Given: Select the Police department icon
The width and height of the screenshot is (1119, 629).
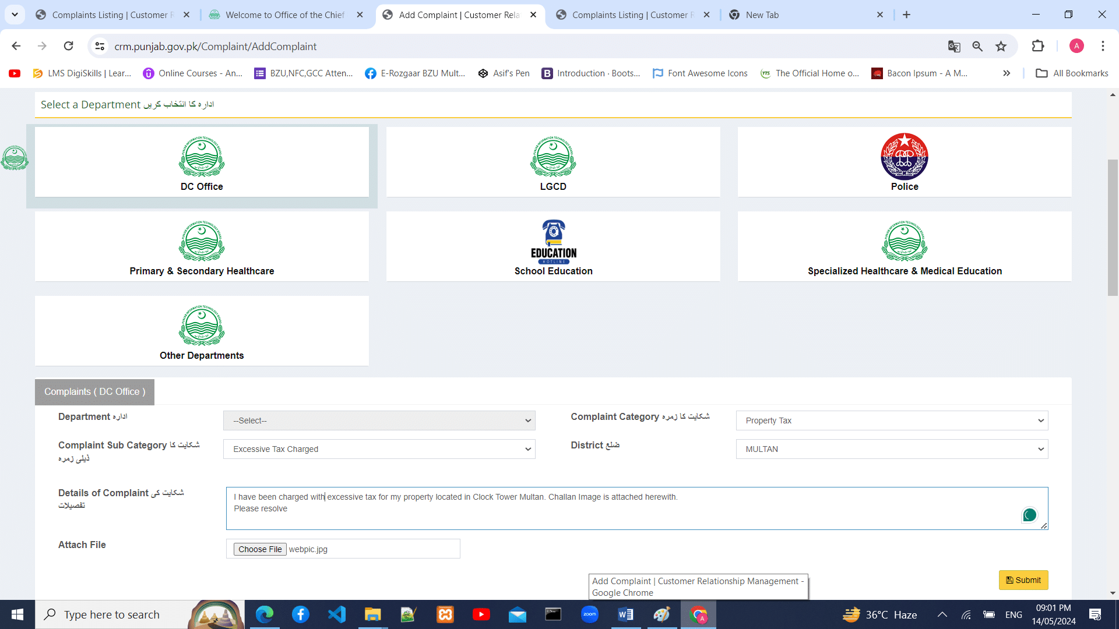Looking at the screenshot, I should click(904, 156).
